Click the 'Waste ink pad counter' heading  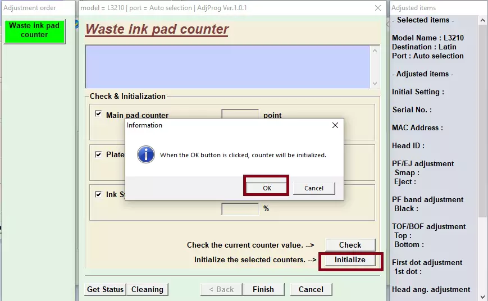[x=157, y=29]
